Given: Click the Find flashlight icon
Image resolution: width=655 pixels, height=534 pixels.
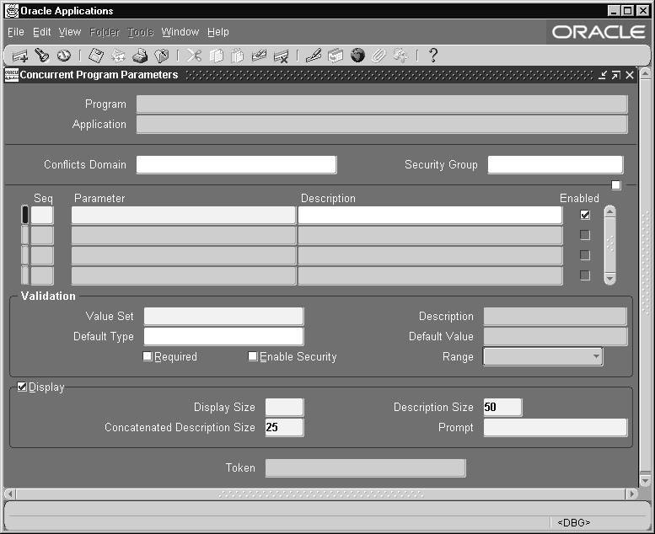Looking at the screenshot, I should tap(42, 56).
